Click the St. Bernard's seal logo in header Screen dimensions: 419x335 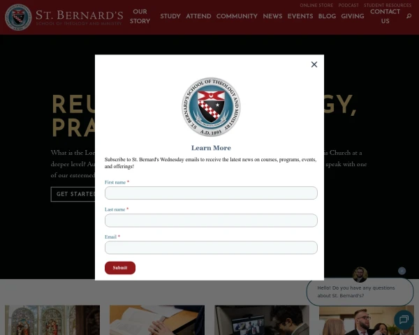point(18,17)
